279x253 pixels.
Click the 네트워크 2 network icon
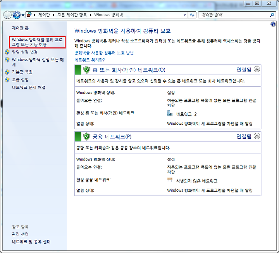pos(170,113)
